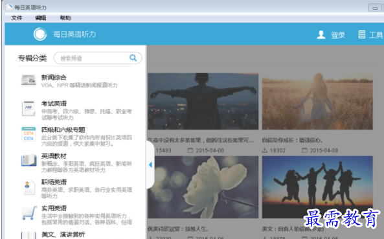Click the exam paper icon for 考试英语
The image size is (384, 239).
pyautogui.click(x=28, y=108)
